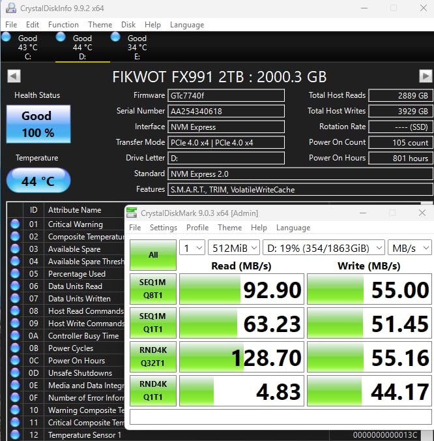This screenshot has height=441, width=434.
Task: Click the Attribute Name column header
Action: coord(74,210)
